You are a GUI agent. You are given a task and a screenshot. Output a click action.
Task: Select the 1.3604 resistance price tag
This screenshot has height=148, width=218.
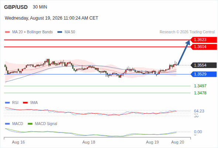pos(204,47)
